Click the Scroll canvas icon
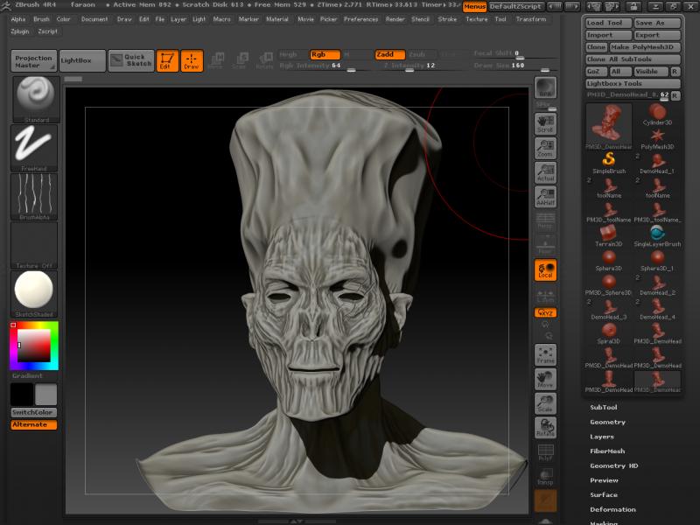The width and height of the screenshot is (700, 525). coord(545,122)
